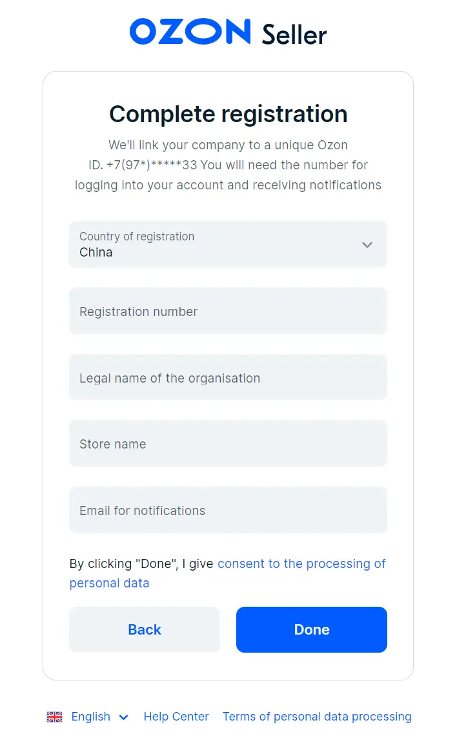Open the language menu chevron beside English
Screen dimensions: 466x747
(124, 717)
